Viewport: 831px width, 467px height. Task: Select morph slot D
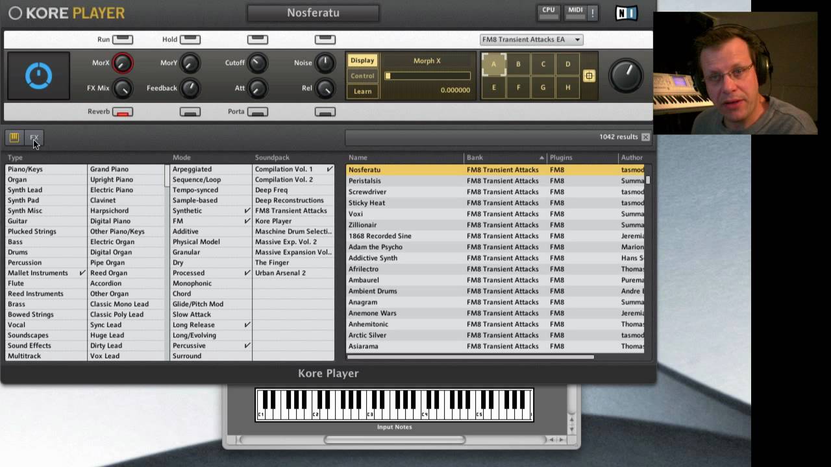pyautogui.click(x=567, y=64)
